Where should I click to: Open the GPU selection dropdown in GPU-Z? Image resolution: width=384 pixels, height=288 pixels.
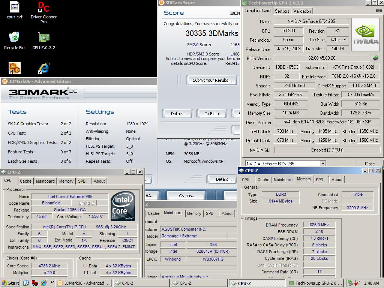tap(323, 163)
